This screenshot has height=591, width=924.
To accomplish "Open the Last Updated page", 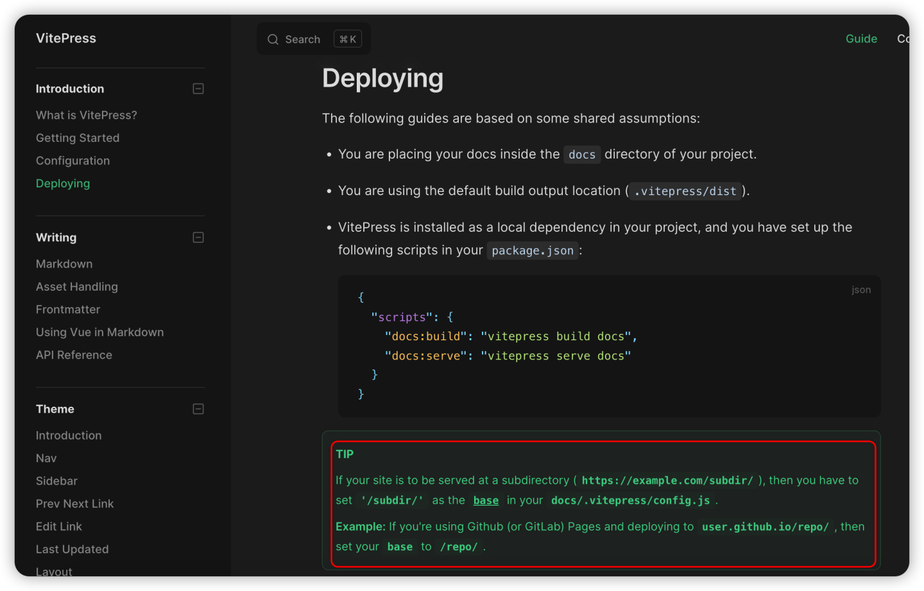I will pos(73,549).
